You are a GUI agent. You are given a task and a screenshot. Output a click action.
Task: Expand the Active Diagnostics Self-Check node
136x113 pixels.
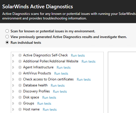pos(13,55)
